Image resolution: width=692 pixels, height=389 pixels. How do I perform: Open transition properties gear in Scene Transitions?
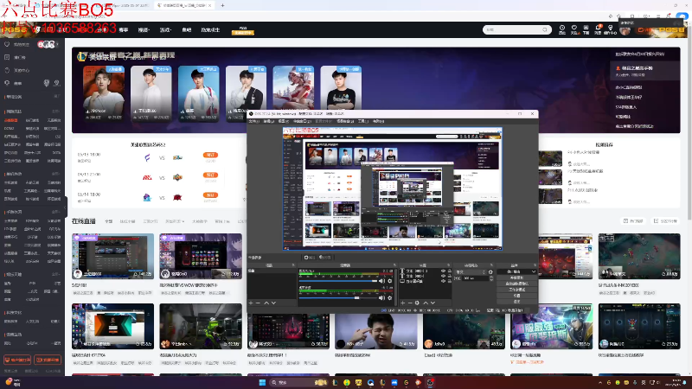point(490,272)
